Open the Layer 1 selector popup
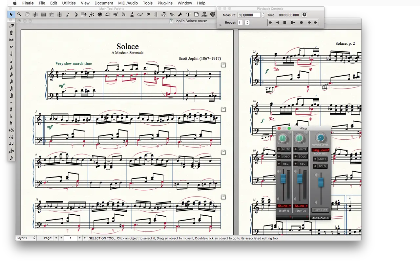Image resolution: width=420 pixels, height=263 pixels. pyautogui.click(x=26, y=238)
